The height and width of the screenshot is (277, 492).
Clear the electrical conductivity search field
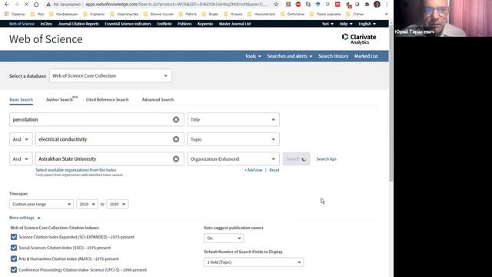point(176,139)
